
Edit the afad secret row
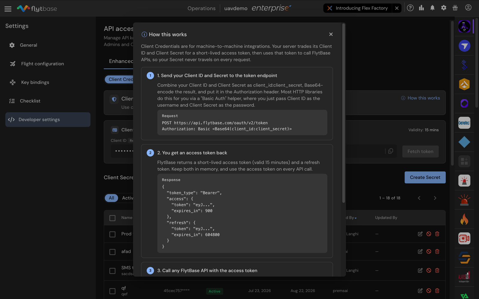(420, 251)
